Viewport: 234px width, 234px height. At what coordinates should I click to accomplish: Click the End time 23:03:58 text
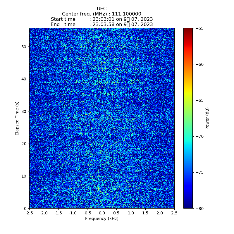pos(101,25)
